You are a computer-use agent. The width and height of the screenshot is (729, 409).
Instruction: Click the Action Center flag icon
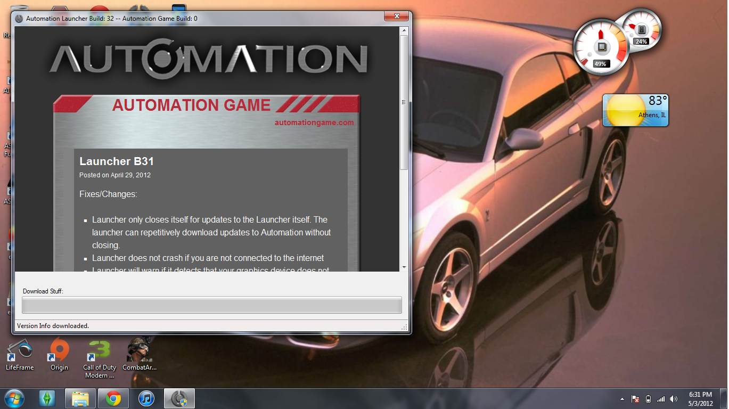[635, 399]
